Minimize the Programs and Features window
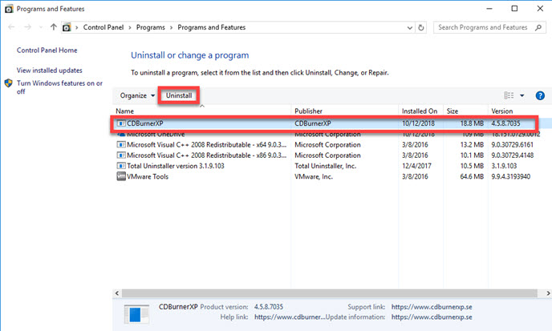The height and width of the screenshot is (331, 552). pyautogui.click(x=489, y=9)
